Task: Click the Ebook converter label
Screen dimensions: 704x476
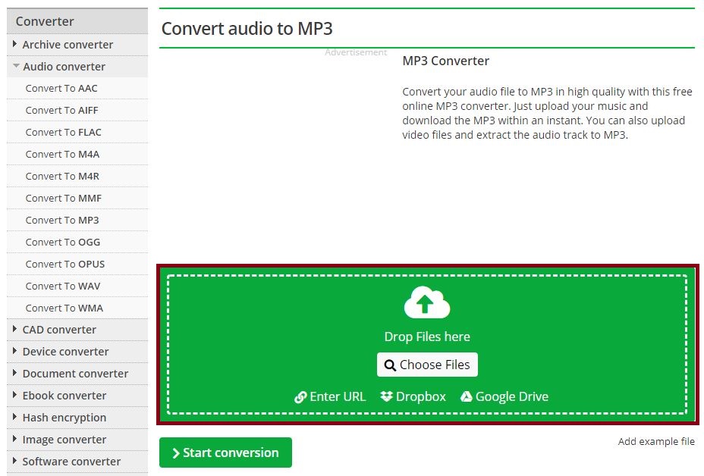Action: tap(64, 396)
